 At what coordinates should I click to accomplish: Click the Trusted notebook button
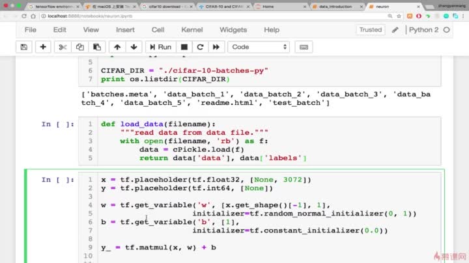[x=370, y=29]
